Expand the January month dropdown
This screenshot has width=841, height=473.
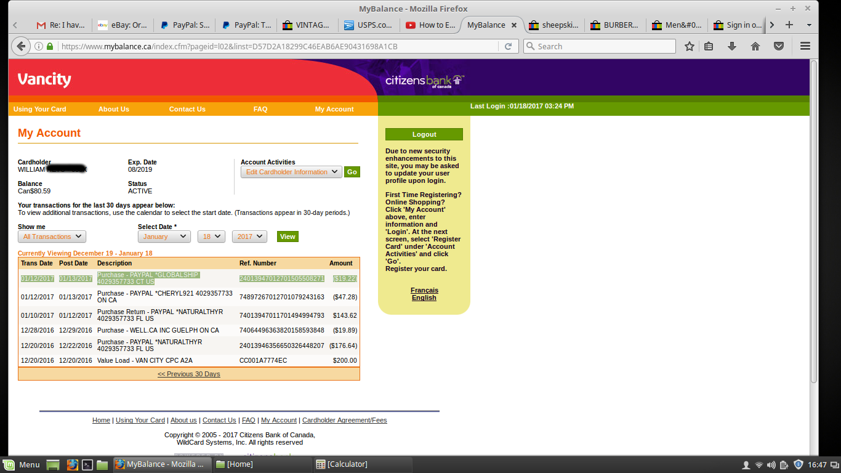tap(164, 236)
